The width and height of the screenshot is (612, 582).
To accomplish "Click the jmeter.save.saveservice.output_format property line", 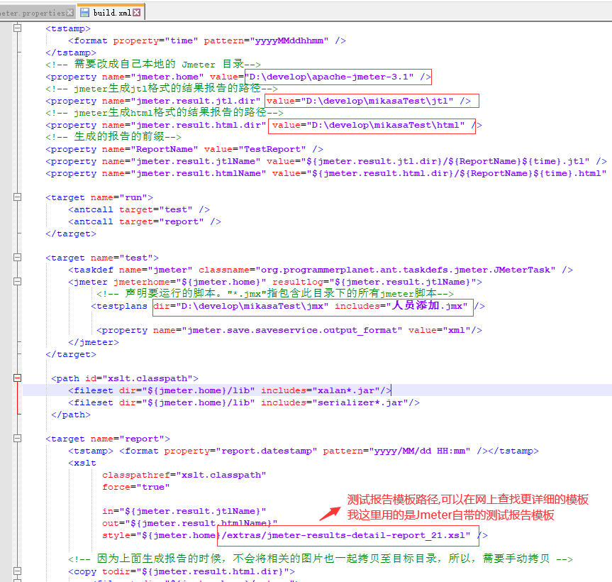I will 289,331.
